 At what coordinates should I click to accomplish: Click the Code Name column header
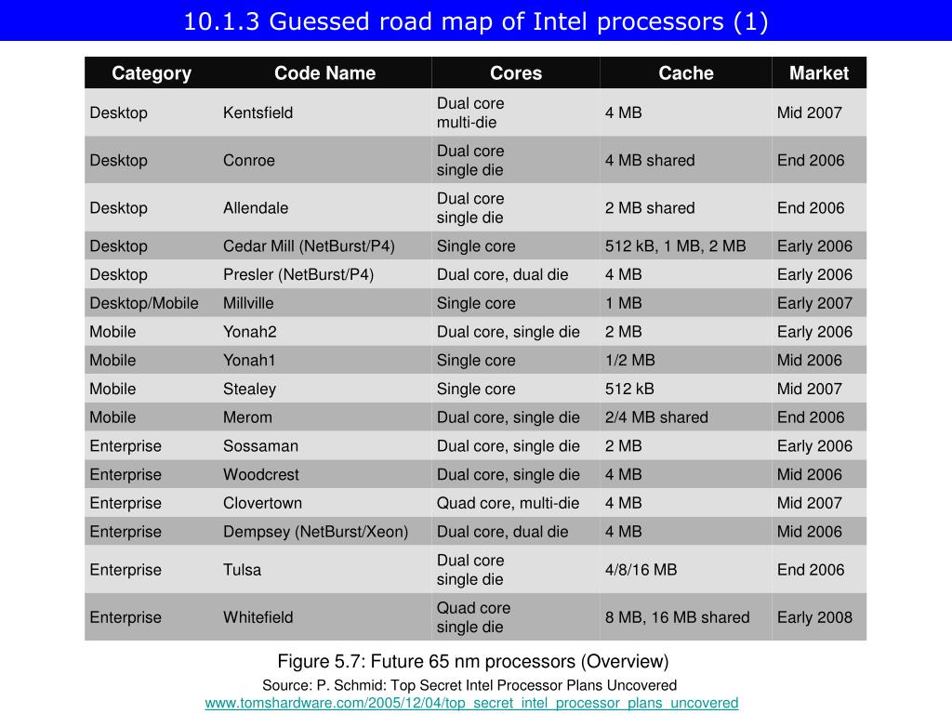pyautogui.click(x=324, y=73)
